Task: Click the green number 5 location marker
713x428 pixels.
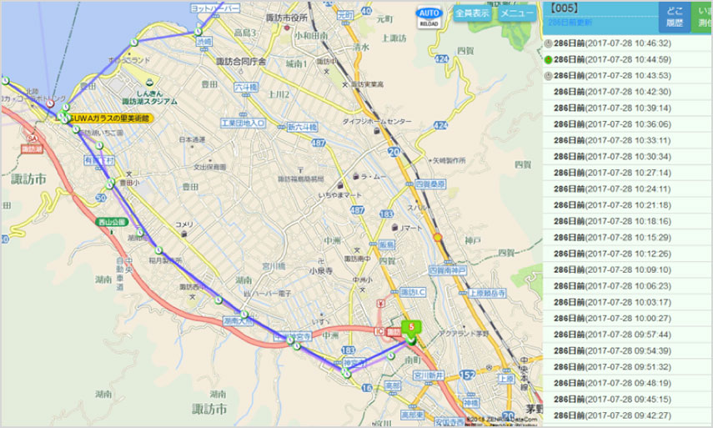Action: tap(411, 328)
